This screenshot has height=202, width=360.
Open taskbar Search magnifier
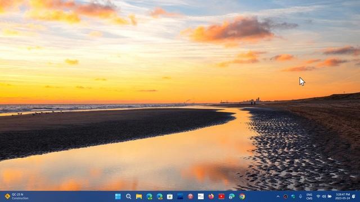tap(129, 196)
